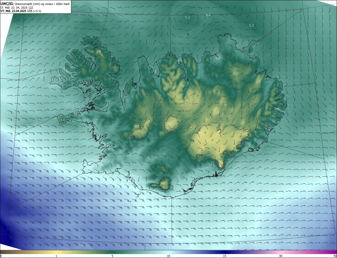Click the 7.1 value label on the map
The height and width of the screenshot is (258, 337).
pos(154,71)
